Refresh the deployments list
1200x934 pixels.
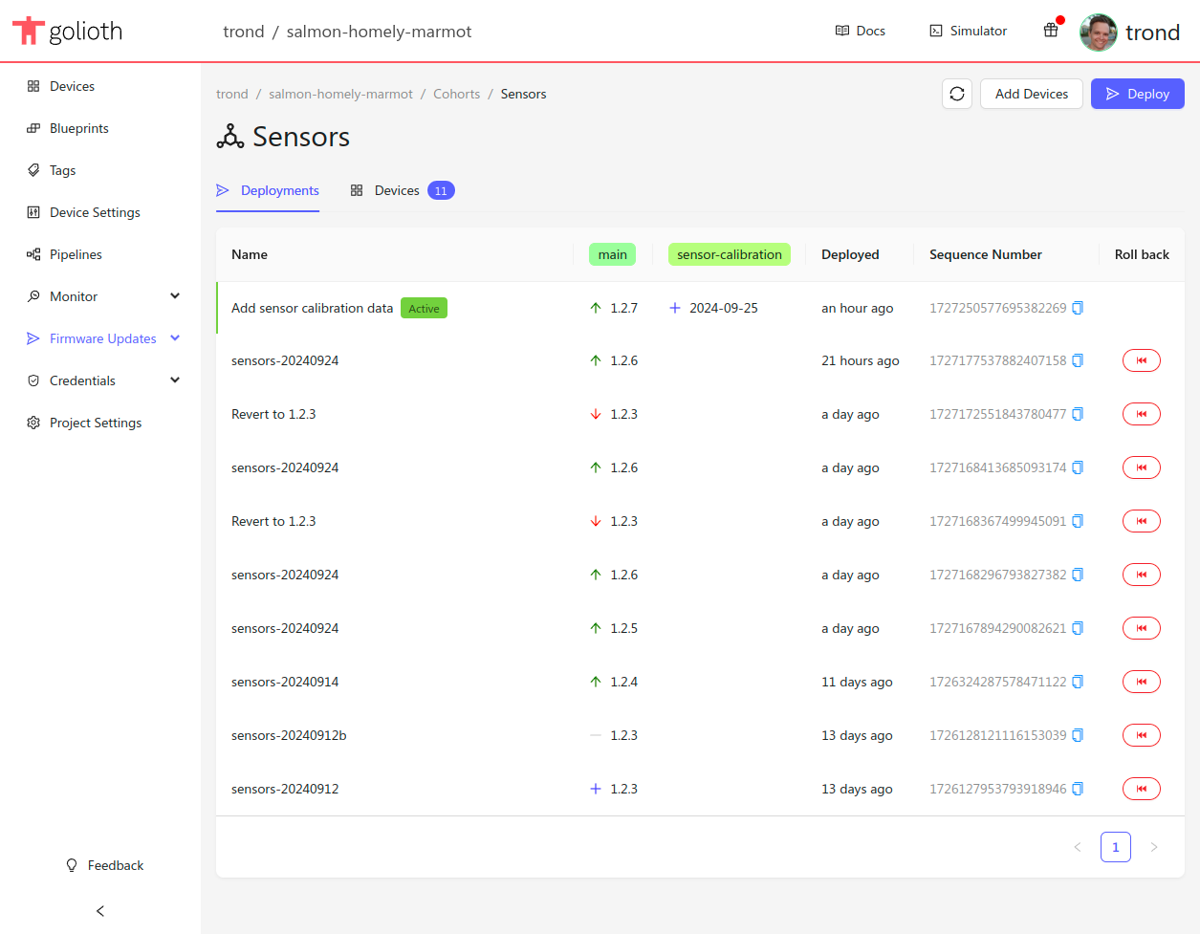(x=957, y=94)
